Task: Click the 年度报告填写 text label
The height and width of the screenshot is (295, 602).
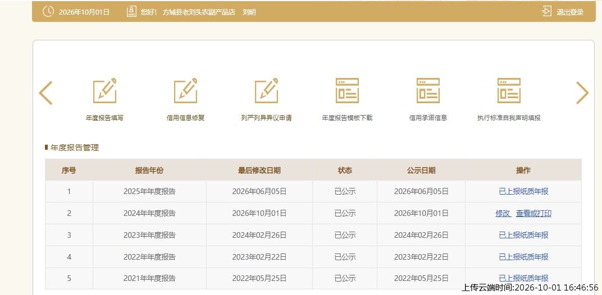Action: pyautogui.click(x=104, y=118)
